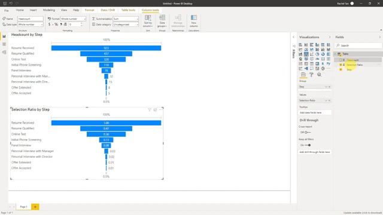Click the Name field containing Headcount
The width and height of the screenshot is (383, 215).
(31, 19)
